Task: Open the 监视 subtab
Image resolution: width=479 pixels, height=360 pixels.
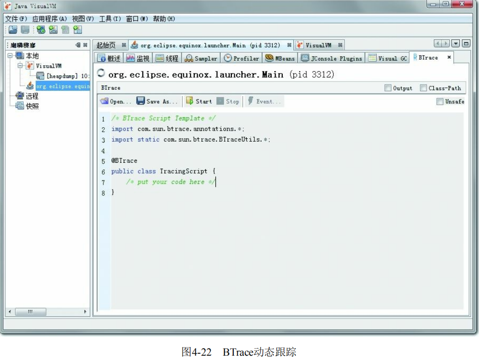Action: coord(138,58)
